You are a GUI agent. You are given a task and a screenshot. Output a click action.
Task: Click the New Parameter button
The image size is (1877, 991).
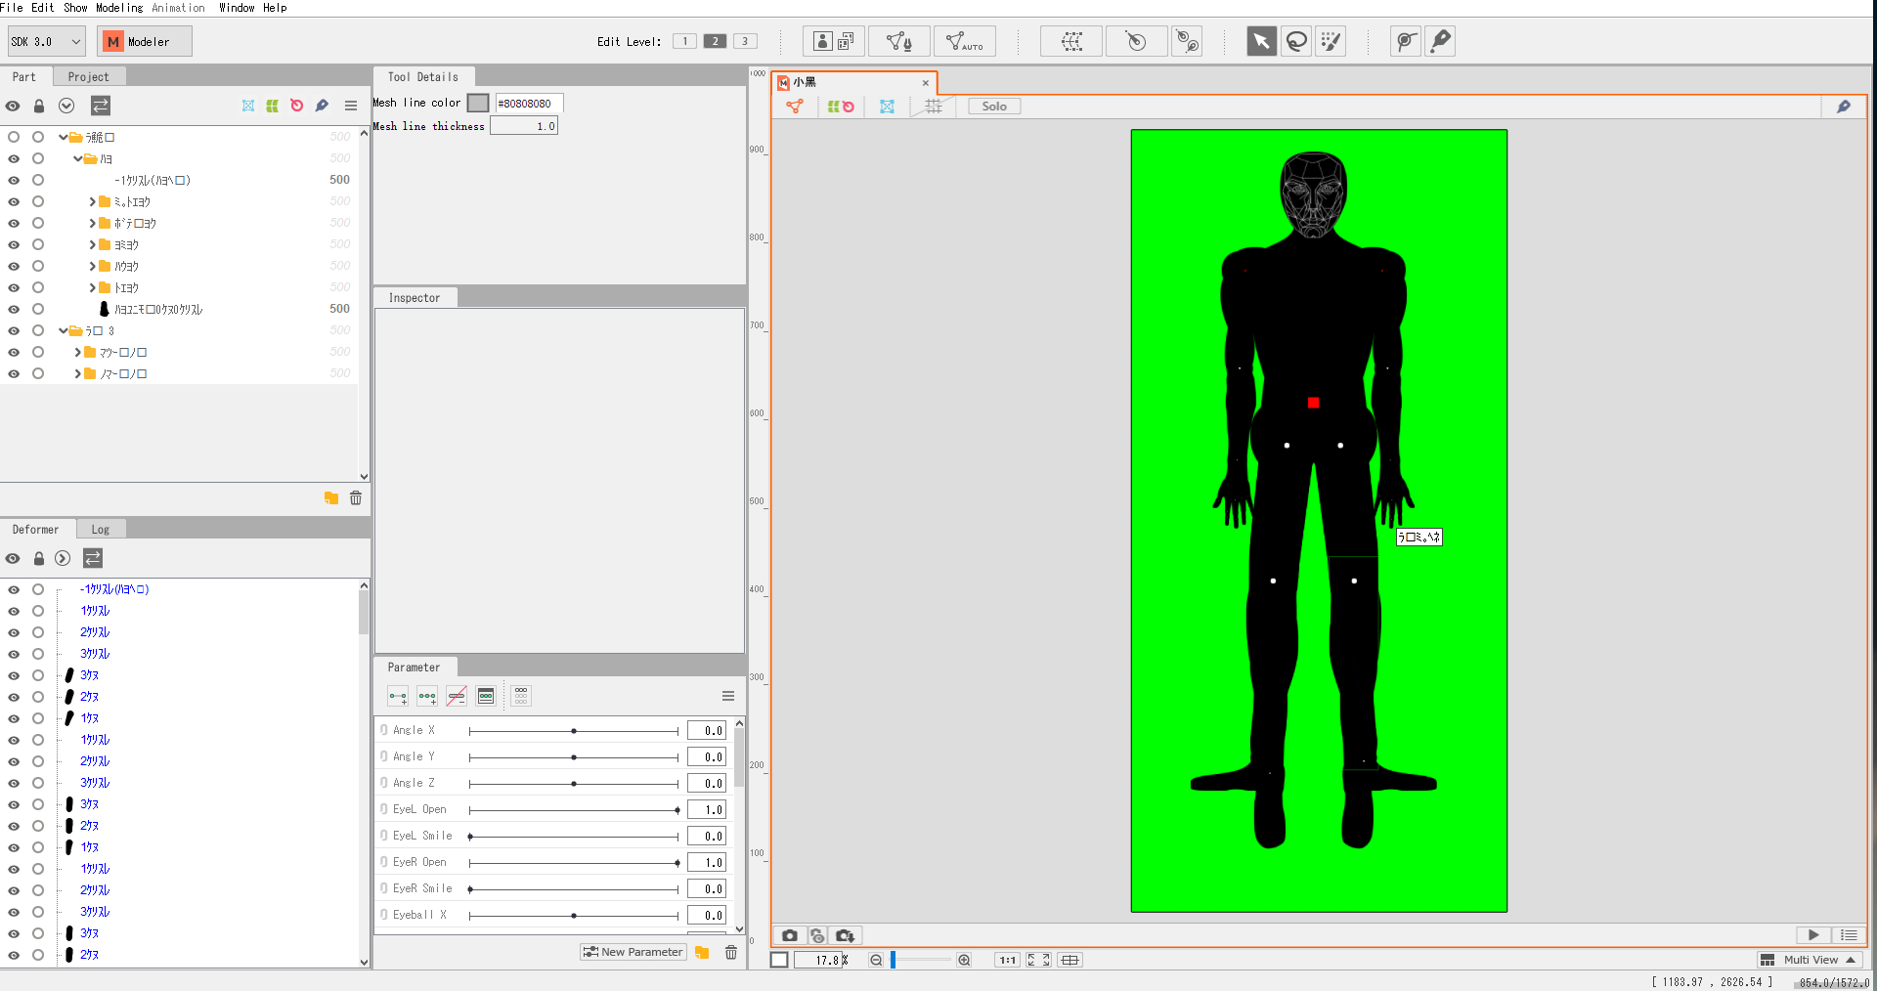[633, 952]
